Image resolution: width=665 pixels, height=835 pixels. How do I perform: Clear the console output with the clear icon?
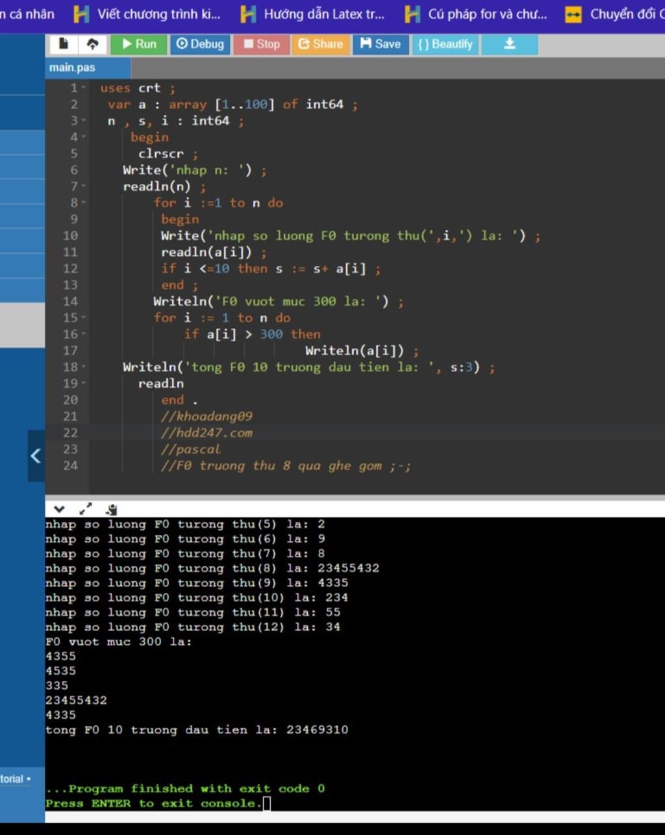click(112, 510)
